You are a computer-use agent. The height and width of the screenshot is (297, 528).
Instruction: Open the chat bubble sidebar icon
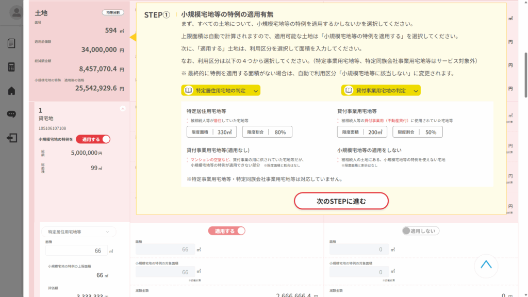[11, 114]
